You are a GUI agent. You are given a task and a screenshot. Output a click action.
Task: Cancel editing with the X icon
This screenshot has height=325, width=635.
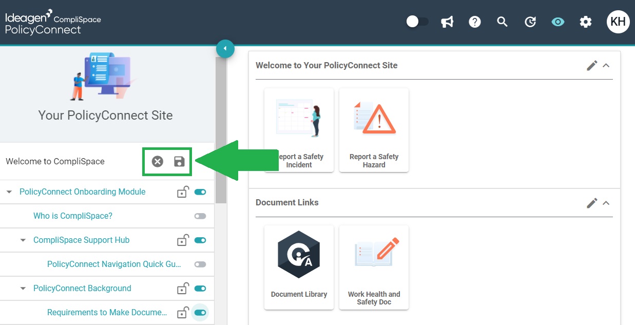coord(158,161)
